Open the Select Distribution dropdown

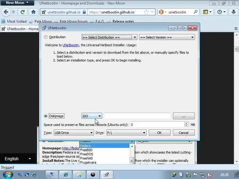tap(109, 37)
